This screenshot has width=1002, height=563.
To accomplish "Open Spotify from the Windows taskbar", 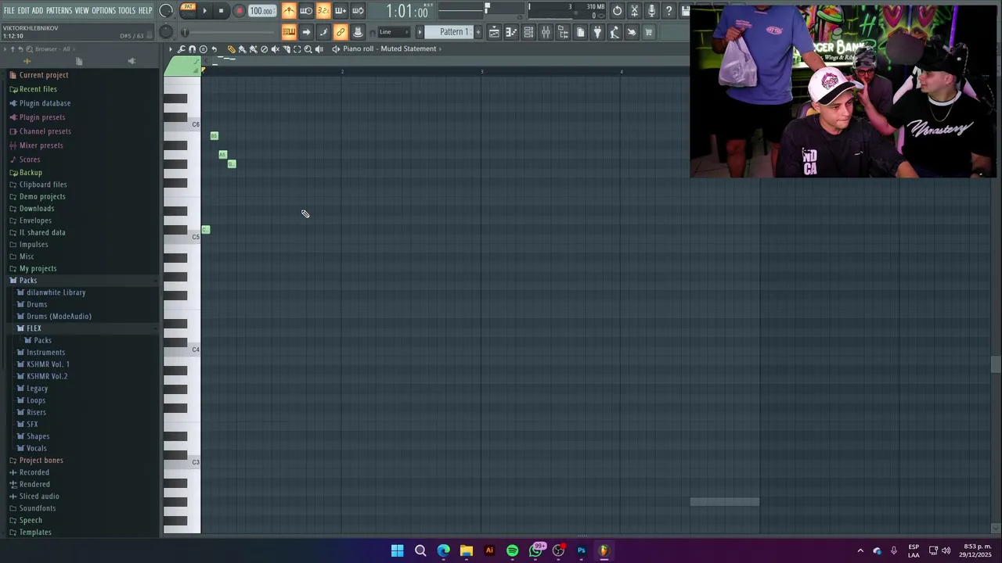I will (512, 550).
